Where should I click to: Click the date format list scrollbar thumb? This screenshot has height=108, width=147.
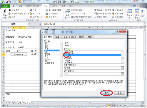pyautogui.click(x=122, y=58)
